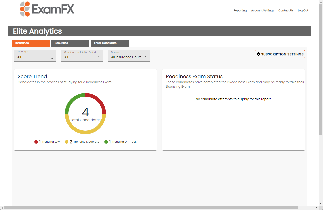Click the Contact Us link
Image resolution: width=323 pixels, height=210 pixels.
pos(286,10)
